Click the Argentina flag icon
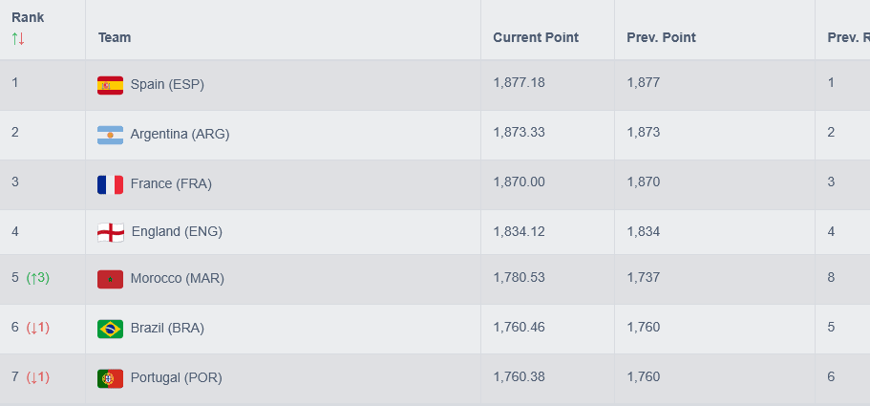 coord(110,135)
